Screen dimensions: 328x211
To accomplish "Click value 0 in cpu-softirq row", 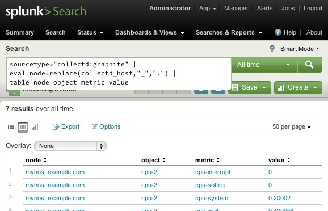I will click(270, 185).
